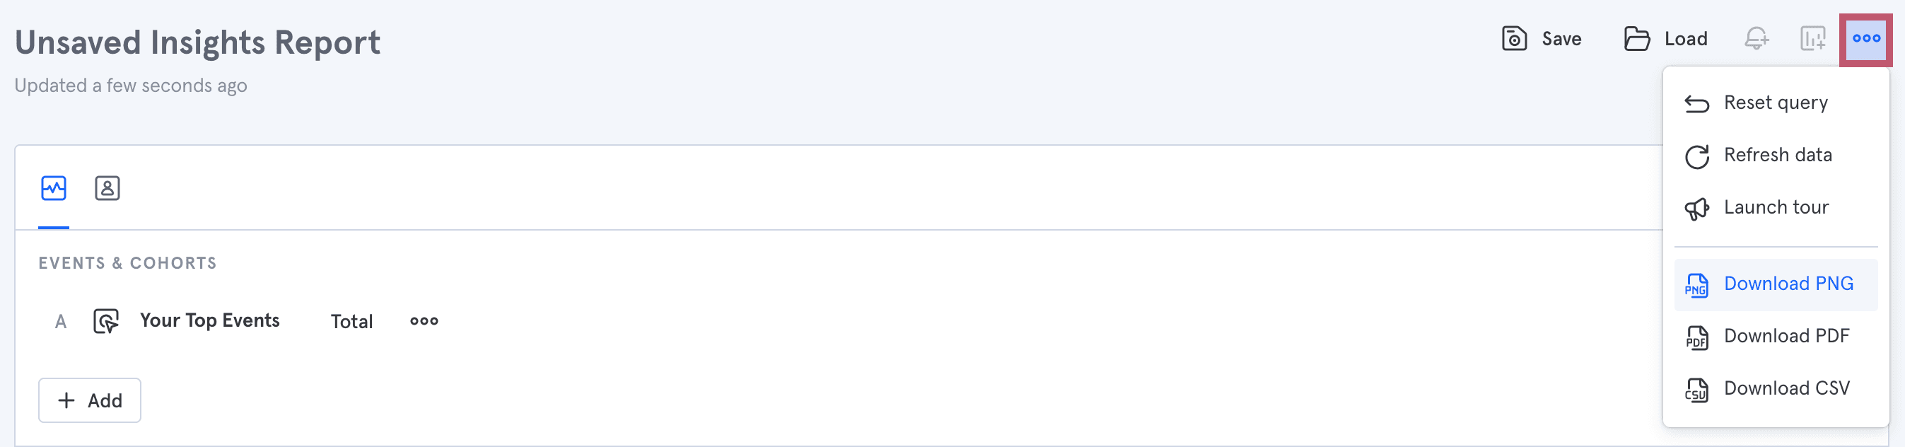
Task: Click the event cursor icon beside Your Top Events
Action: (106, 321)
